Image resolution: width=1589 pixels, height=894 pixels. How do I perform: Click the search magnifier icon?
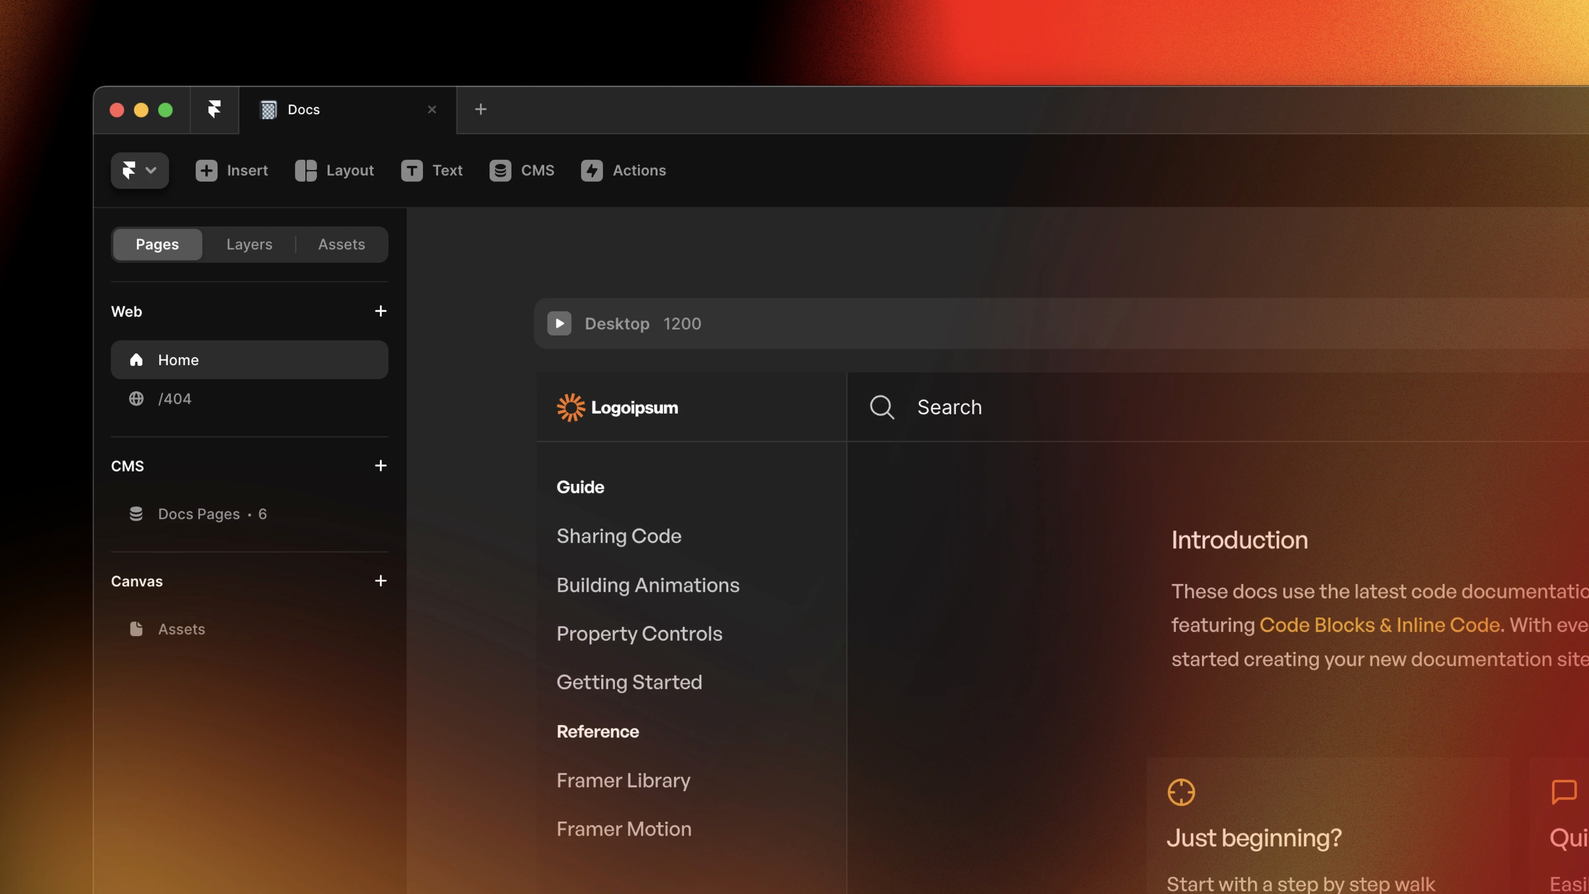(882, 407)
